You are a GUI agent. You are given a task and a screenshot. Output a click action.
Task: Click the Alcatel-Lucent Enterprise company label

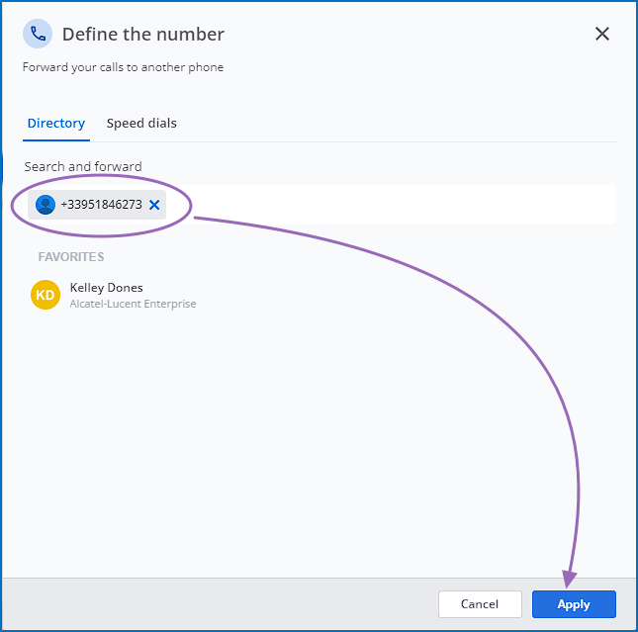[133, 304]
